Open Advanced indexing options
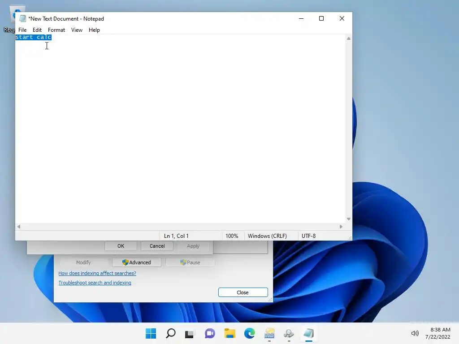Image resolution: width=459 pixels, height=344 pixels. point(137,262)
